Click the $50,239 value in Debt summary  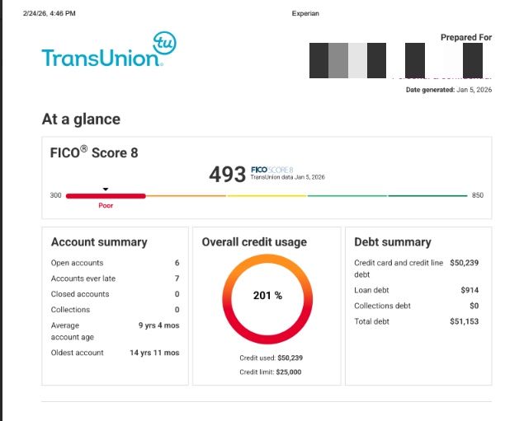point(464,263)
